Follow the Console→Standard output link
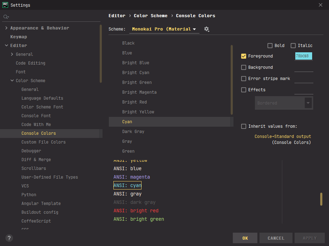This screenshot has width=329, height=246. tap(283, 137)
